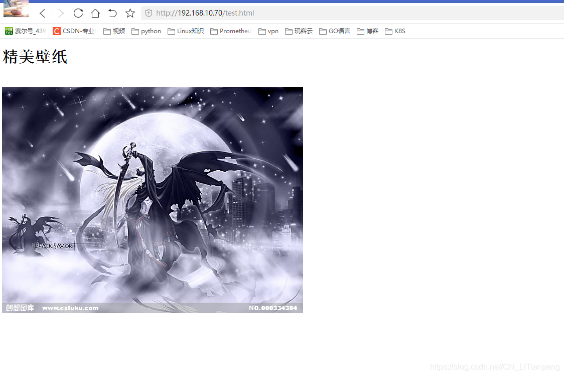Click the undo/restore closed page icon
Viewport: 564px width, 376px height.
click(112, 14)
